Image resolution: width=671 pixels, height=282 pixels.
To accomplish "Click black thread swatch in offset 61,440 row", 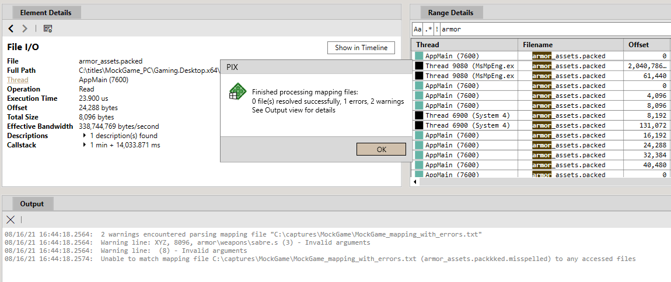I will pos(419,76).
